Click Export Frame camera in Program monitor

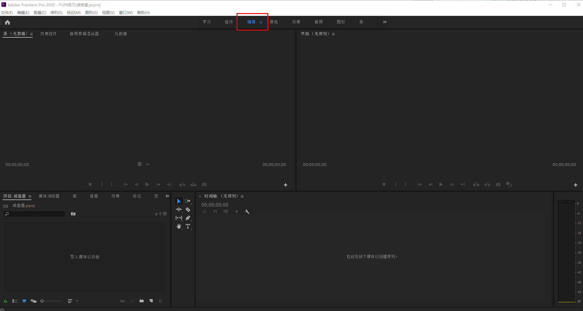pyautogui.click(x=498, y=184)
